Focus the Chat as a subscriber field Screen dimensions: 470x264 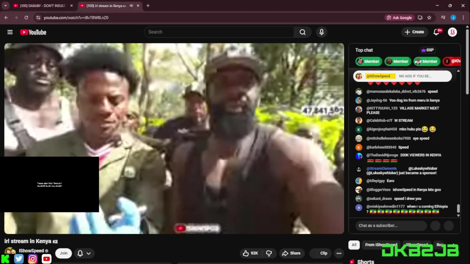(x=391, y=225)
